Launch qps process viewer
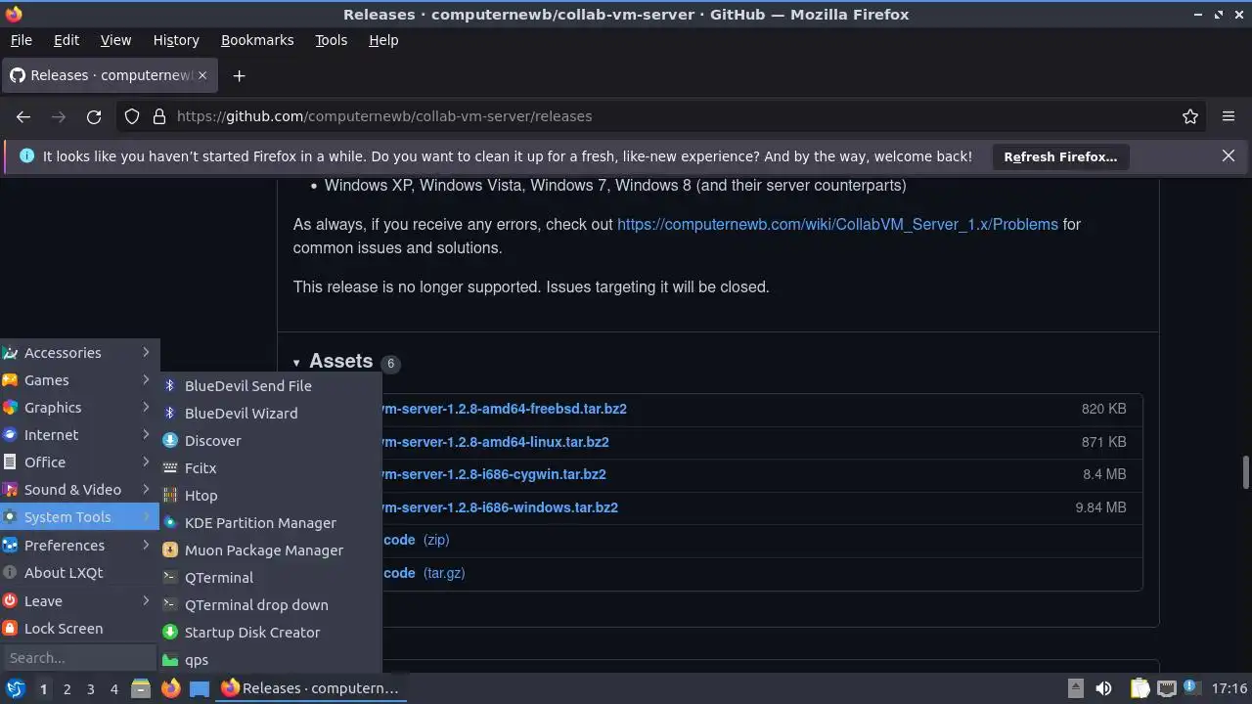 (x=271, y=660)
